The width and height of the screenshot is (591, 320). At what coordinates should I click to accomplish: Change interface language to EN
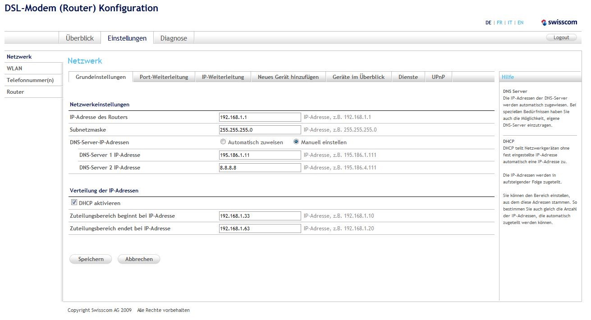tap(521, 23)
